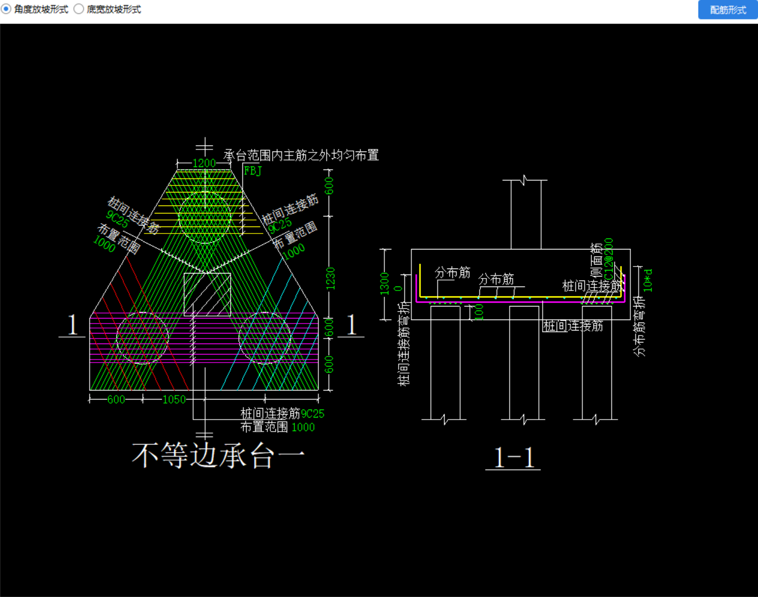Edit the 1230 vertical dimension value
The width and height of the screenshot is (758, 597).
point(330,278)
